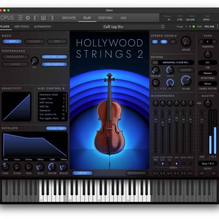This screenshot has width=219, height=219.
Task: Enable Legato performance mode
Action: tap(15, 64)
